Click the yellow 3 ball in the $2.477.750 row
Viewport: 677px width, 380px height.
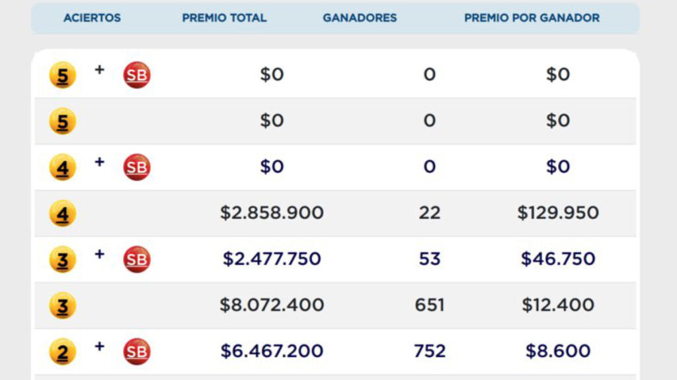(x=63, y=260)
